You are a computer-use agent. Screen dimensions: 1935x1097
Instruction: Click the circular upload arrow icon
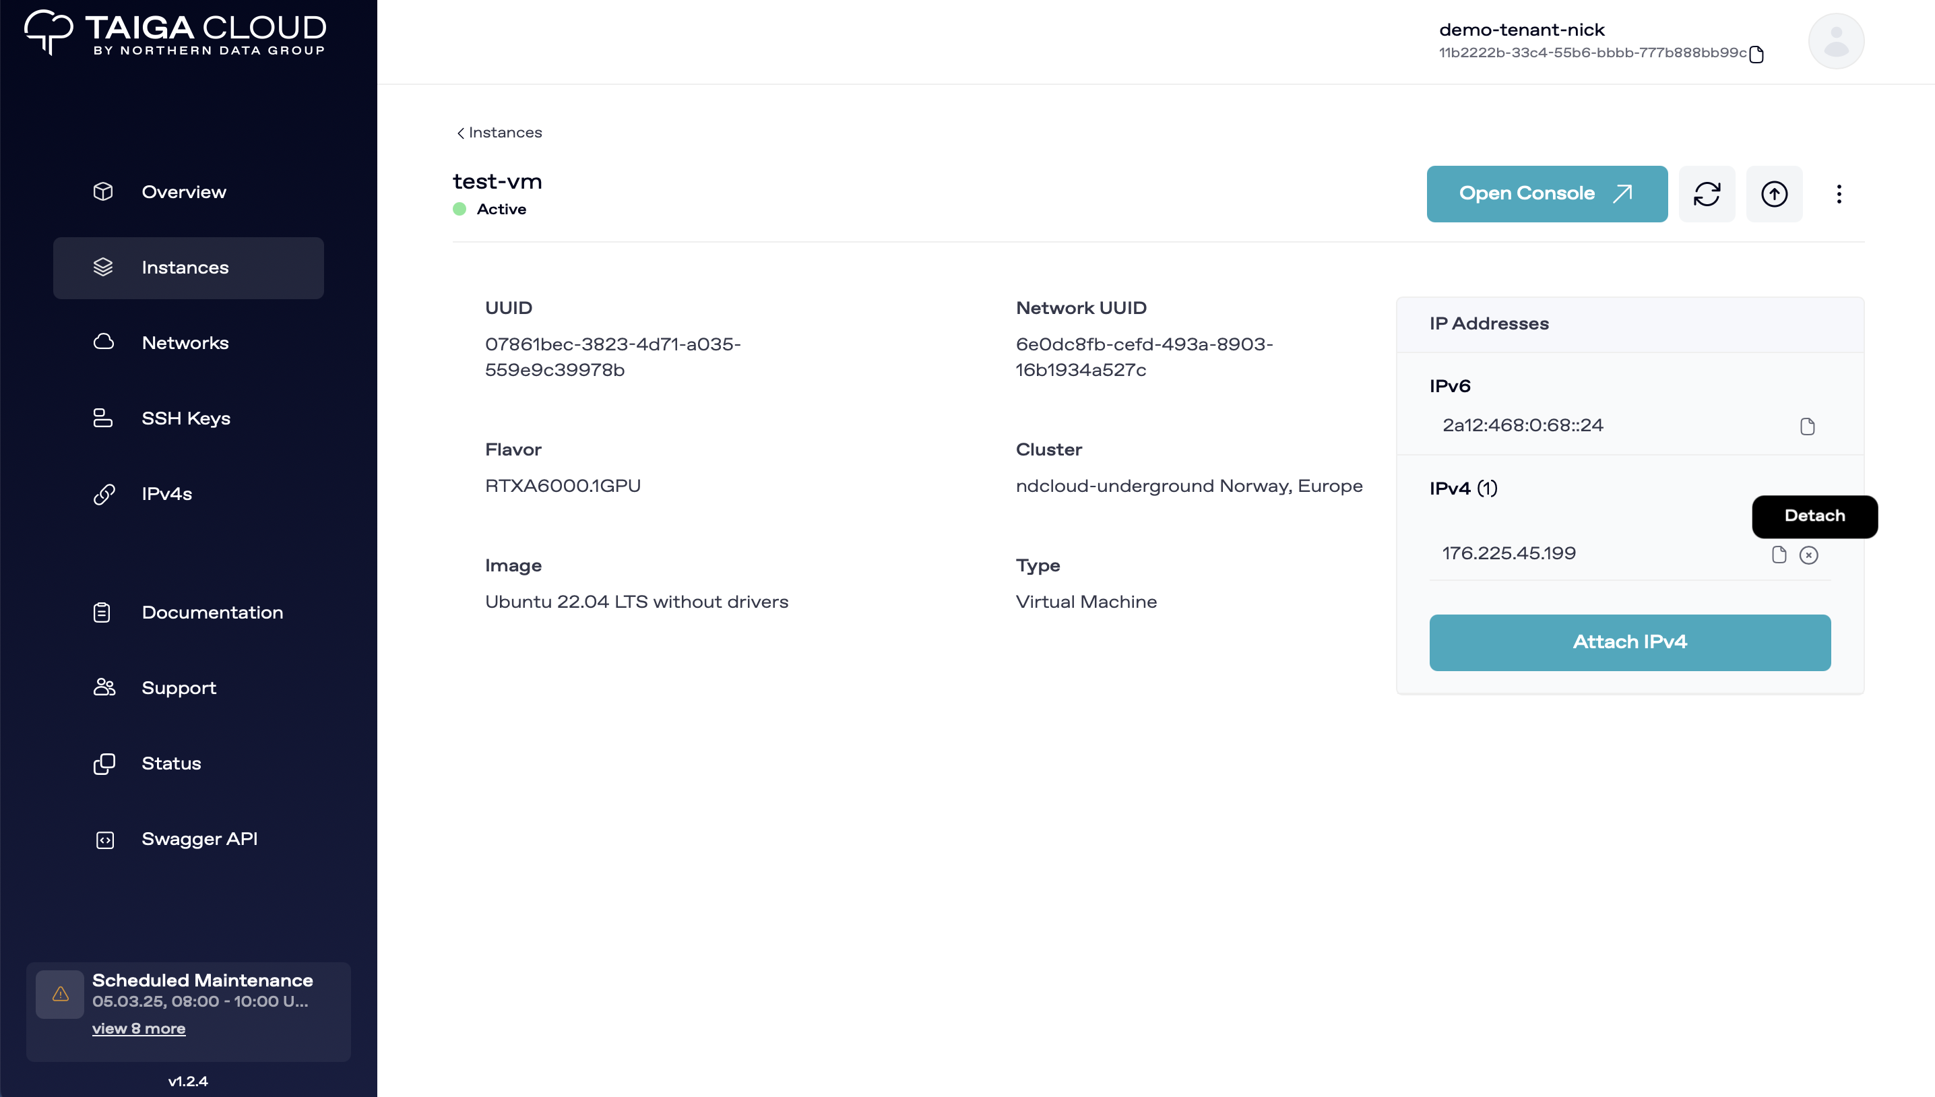[x=1775, y=193]
